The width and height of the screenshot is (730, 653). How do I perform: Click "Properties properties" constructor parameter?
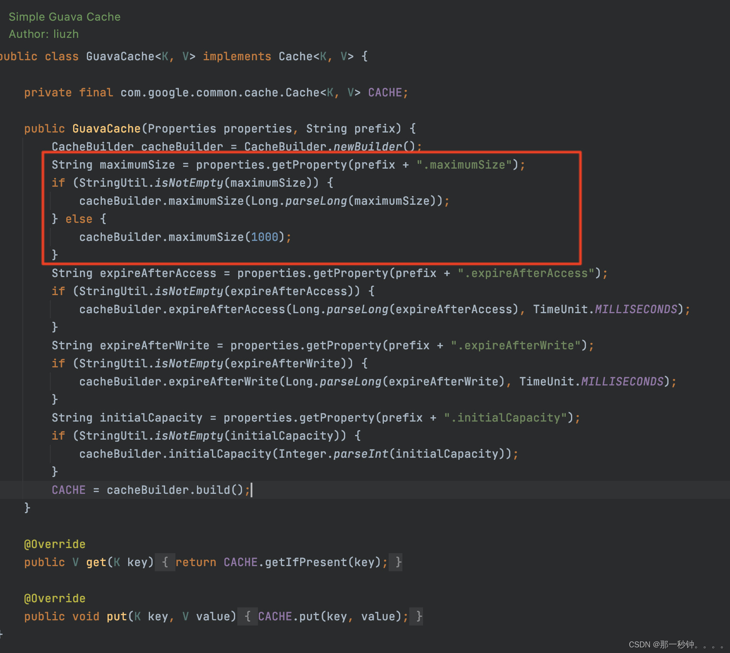click(220, 129)
